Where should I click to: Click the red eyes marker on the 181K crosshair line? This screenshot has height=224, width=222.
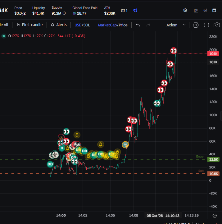click(x=170, y=64)
